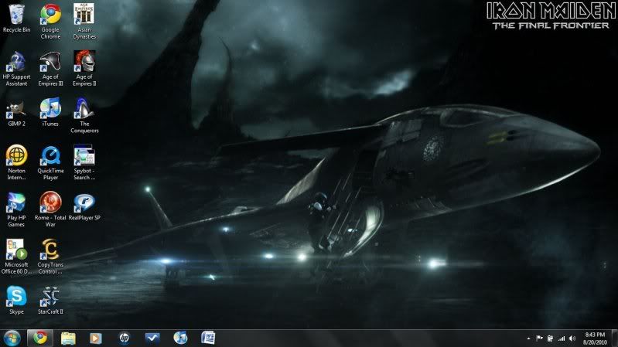Click the CopyTrans Control Center icon
The image size is (618, 347).
click(x=50, y=257)
